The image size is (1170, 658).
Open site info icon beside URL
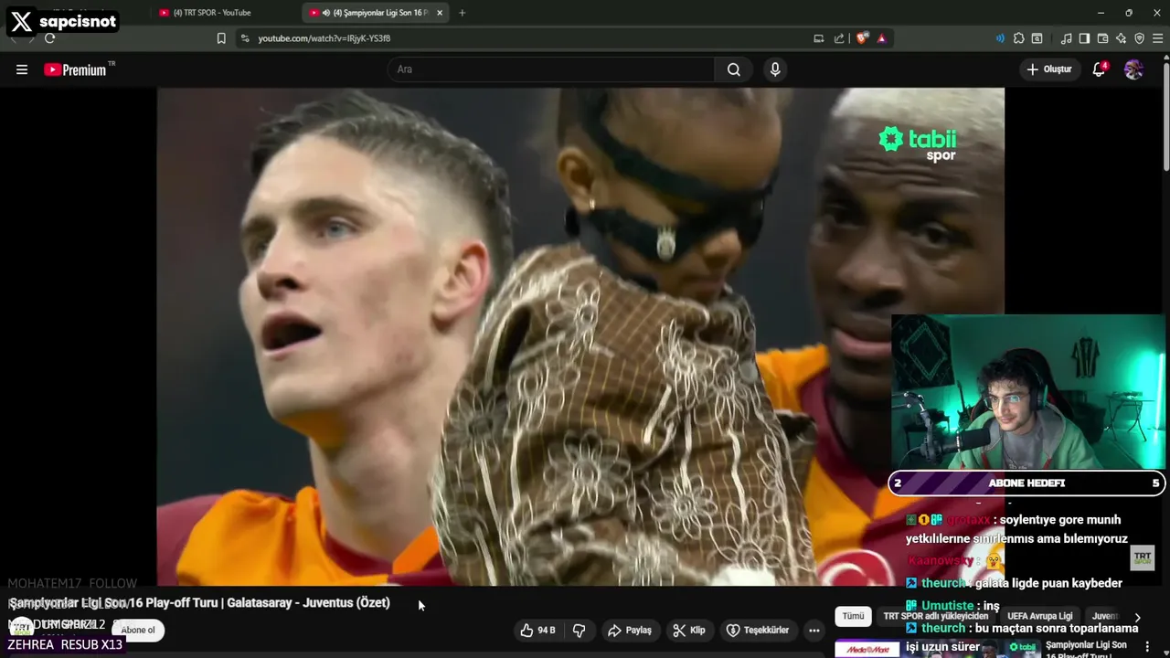pos(245,38)
